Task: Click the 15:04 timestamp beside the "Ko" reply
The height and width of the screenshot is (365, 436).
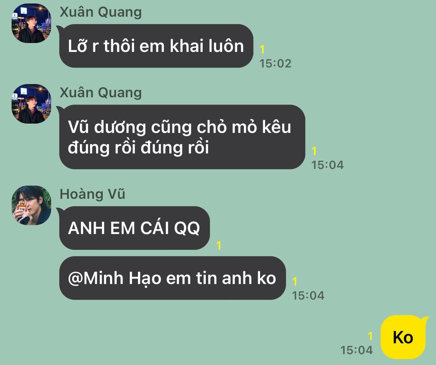Action: click(357, 350)
